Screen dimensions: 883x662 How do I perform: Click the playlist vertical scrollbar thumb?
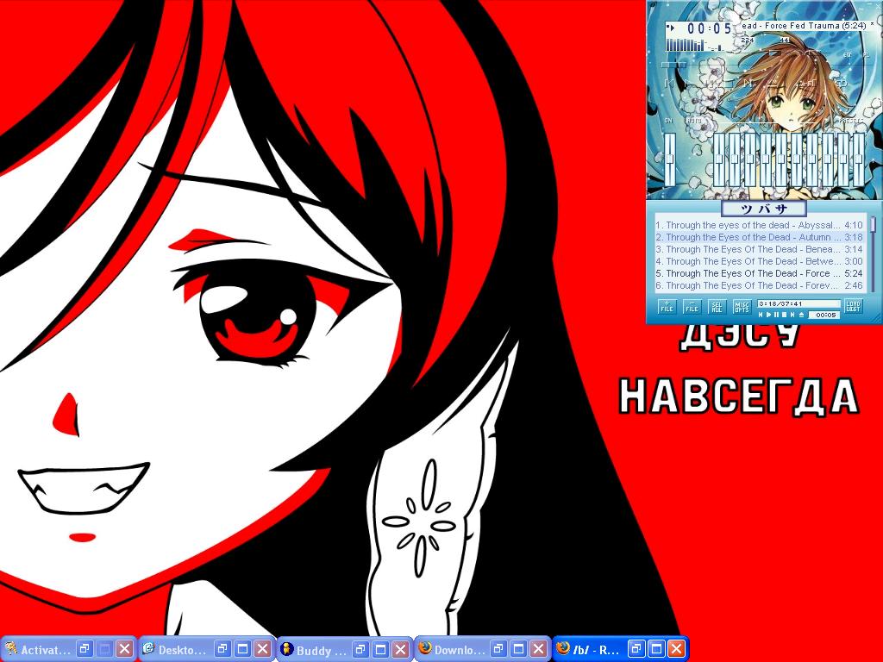(x=873, y=224)
